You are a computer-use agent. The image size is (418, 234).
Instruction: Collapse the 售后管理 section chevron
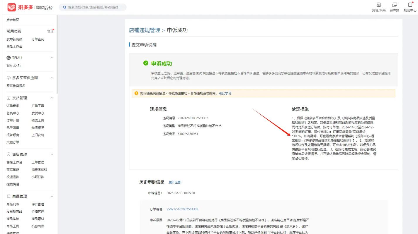pos(52,154)
